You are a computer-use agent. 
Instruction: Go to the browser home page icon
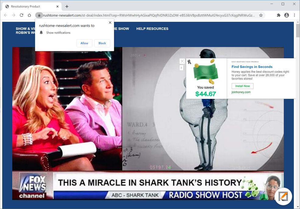29,15
